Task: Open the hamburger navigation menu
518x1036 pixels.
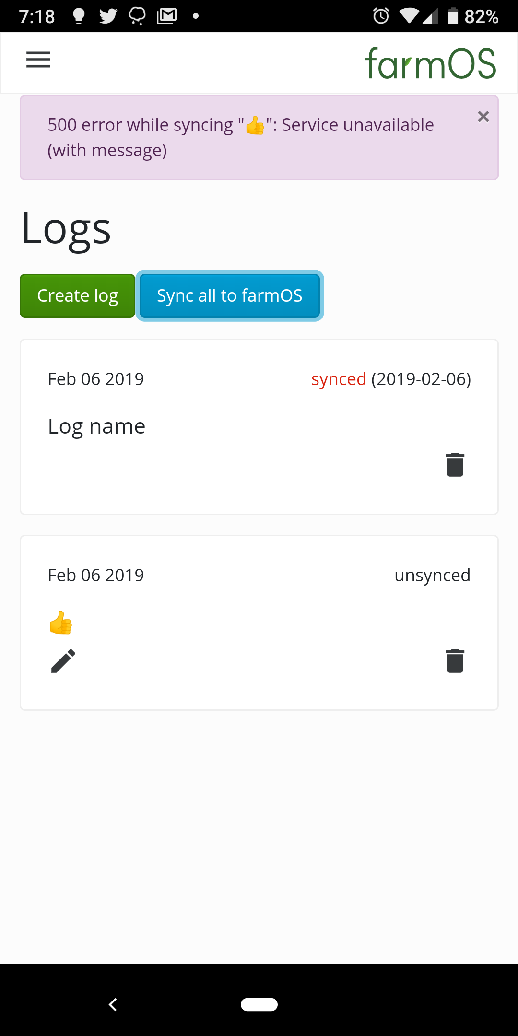Action: [x=38, y=60]
